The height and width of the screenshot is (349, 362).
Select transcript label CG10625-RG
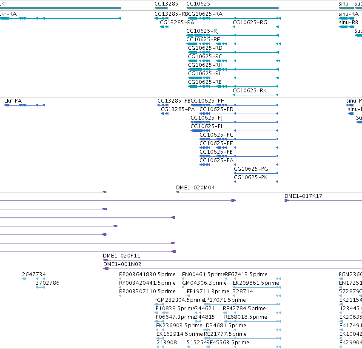tap(250, 23)
